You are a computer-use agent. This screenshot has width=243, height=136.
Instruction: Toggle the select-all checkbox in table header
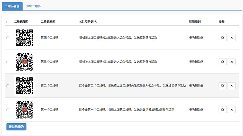(x=8, y=22)
